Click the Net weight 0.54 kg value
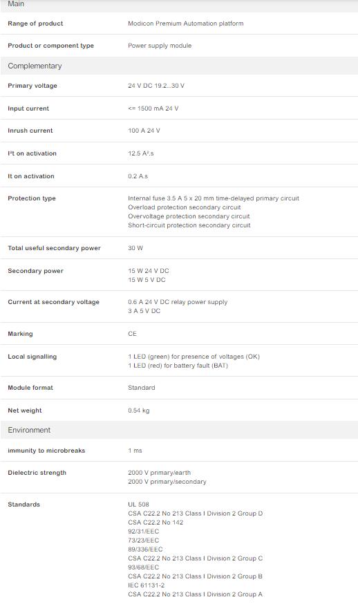 (x=139, y=410)
